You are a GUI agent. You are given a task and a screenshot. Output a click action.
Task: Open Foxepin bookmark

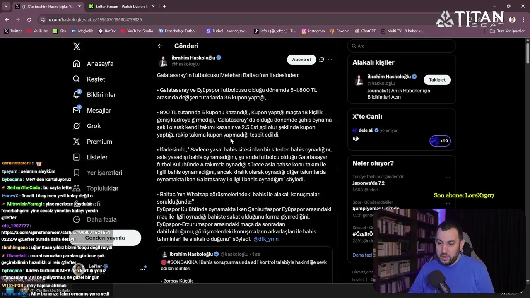(x=340, y=31)
